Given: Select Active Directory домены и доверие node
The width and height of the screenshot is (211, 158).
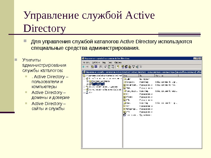Looking at the screenshot, I should click(103, 87).
